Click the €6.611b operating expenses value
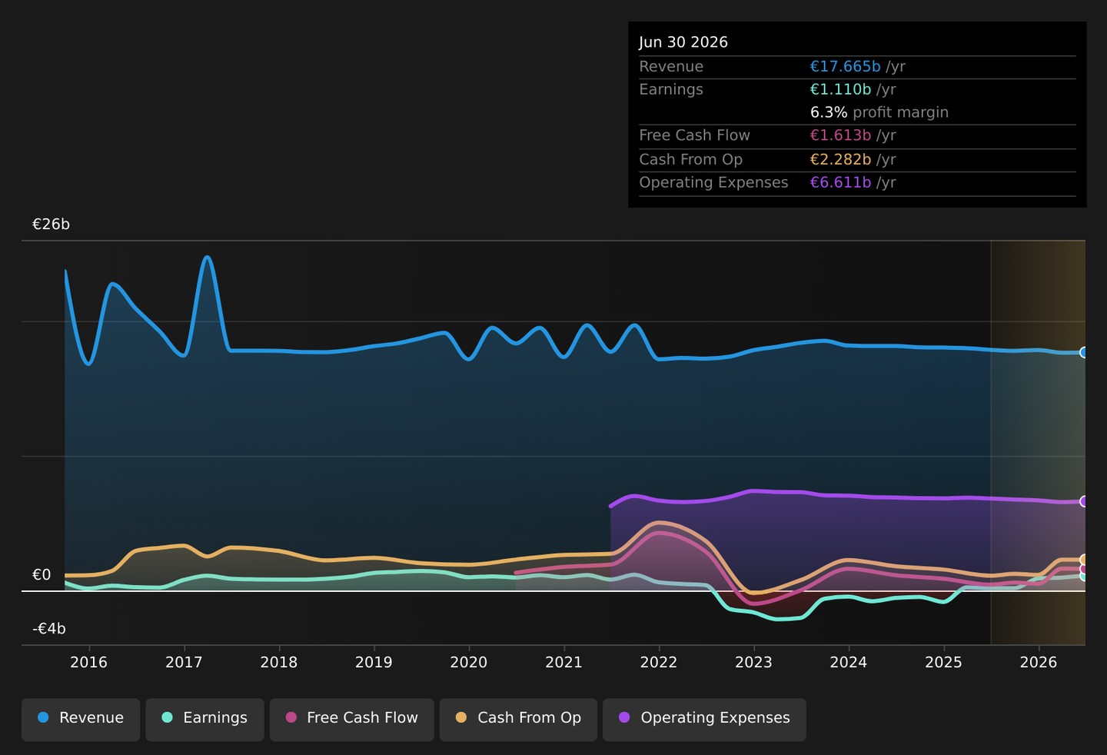Screen dimensions: 1107x755 (840, 182)
